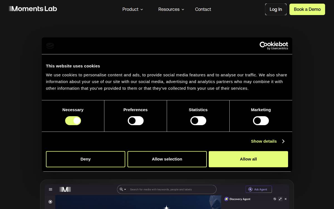Open the hamburger menu in app preview

coord(51,189)
